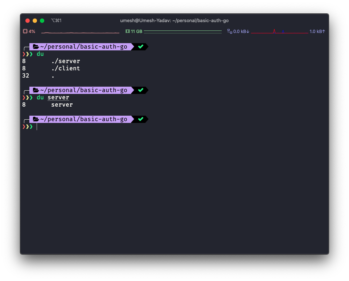
Task: Click the du command in the first prompt
Action: (40, 54)
